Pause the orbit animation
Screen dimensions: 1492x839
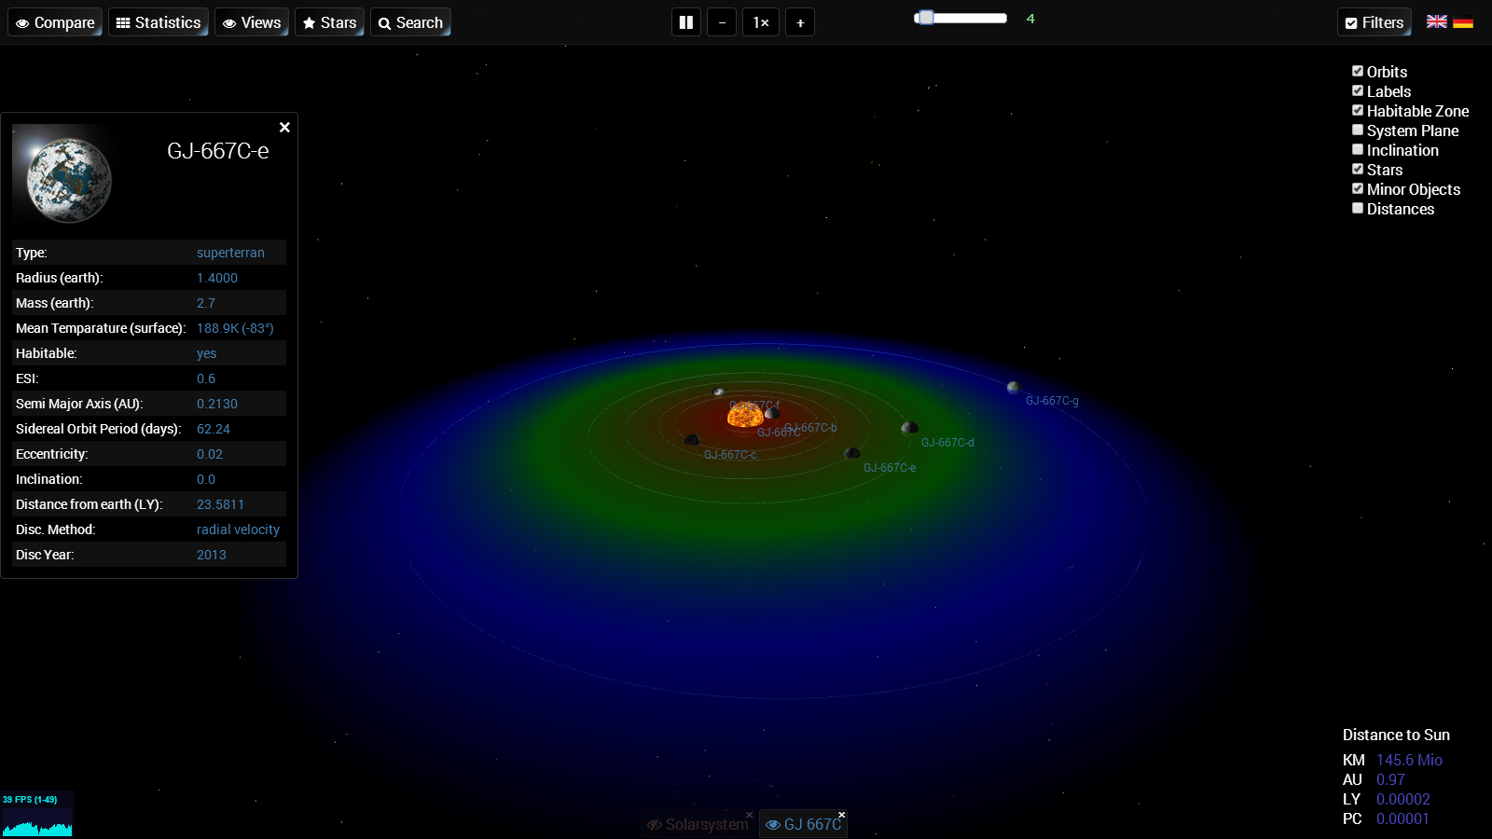coord(686,22)
